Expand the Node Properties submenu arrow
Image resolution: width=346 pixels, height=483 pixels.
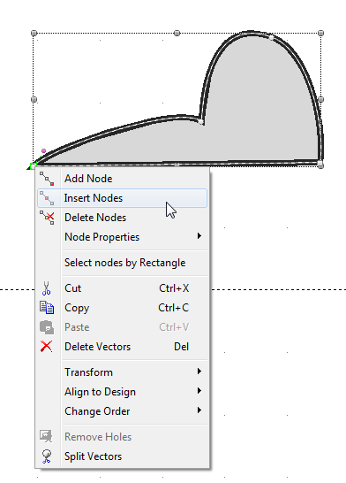pyautogui.click(x=199, y=236)
